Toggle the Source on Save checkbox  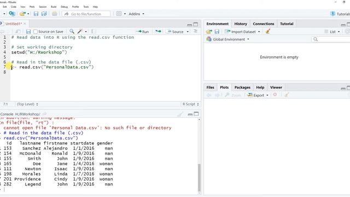(35, 32)
